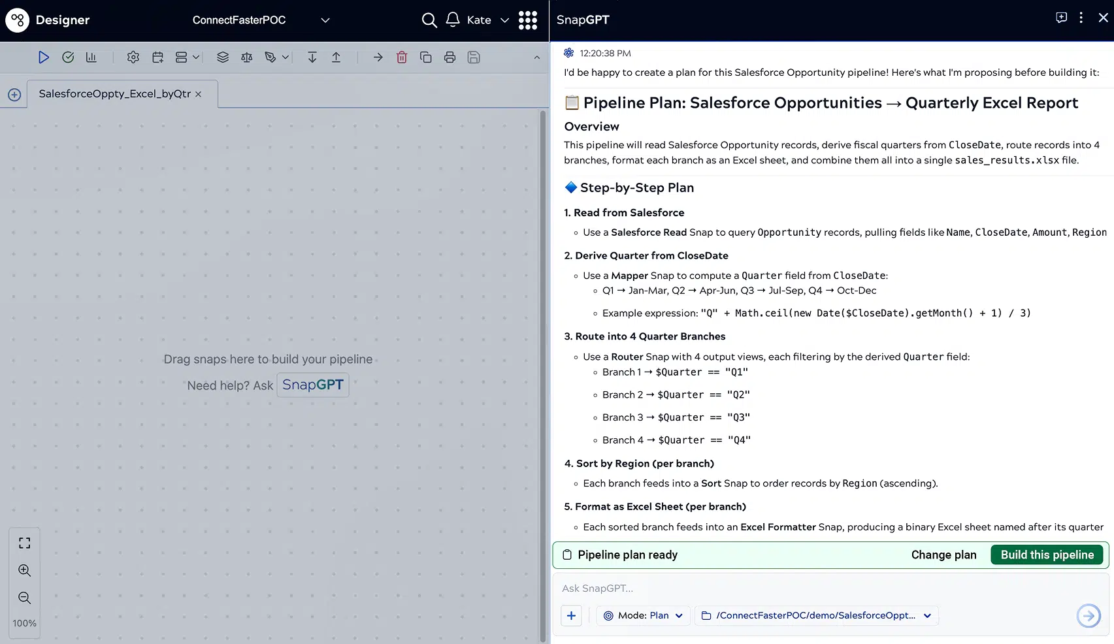Click the Step-by-Step Plan heading
This screenshot has height=644, width=1114.
pos(629,188)
